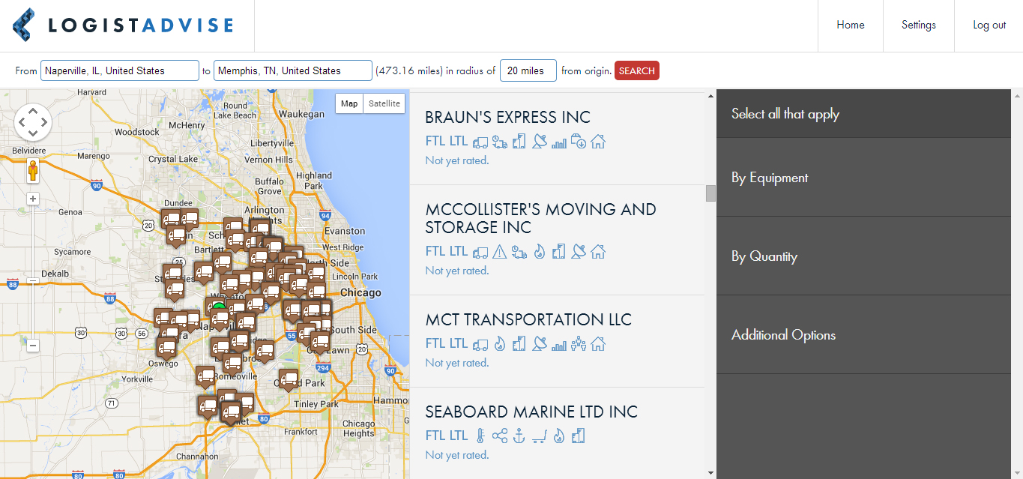Click warning triangle icon under McCollister's Moving

coord(499,251)
